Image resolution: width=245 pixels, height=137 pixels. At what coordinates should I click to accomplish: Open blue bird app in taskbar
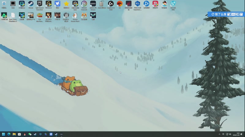(x=51, y=134)
